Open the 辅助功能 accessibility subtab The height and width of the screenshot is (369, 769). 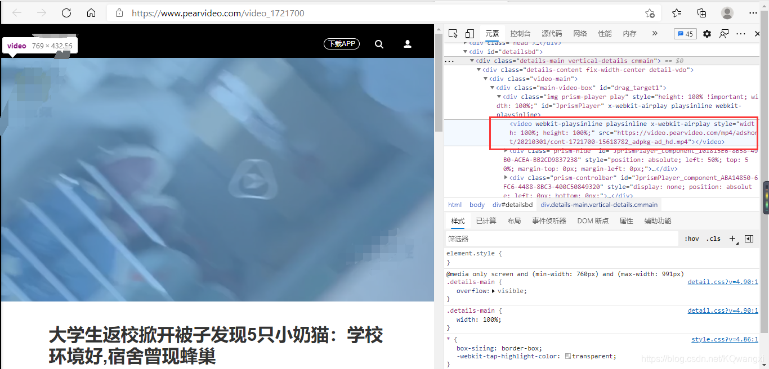pyautogui.click(x=658, y=221)
